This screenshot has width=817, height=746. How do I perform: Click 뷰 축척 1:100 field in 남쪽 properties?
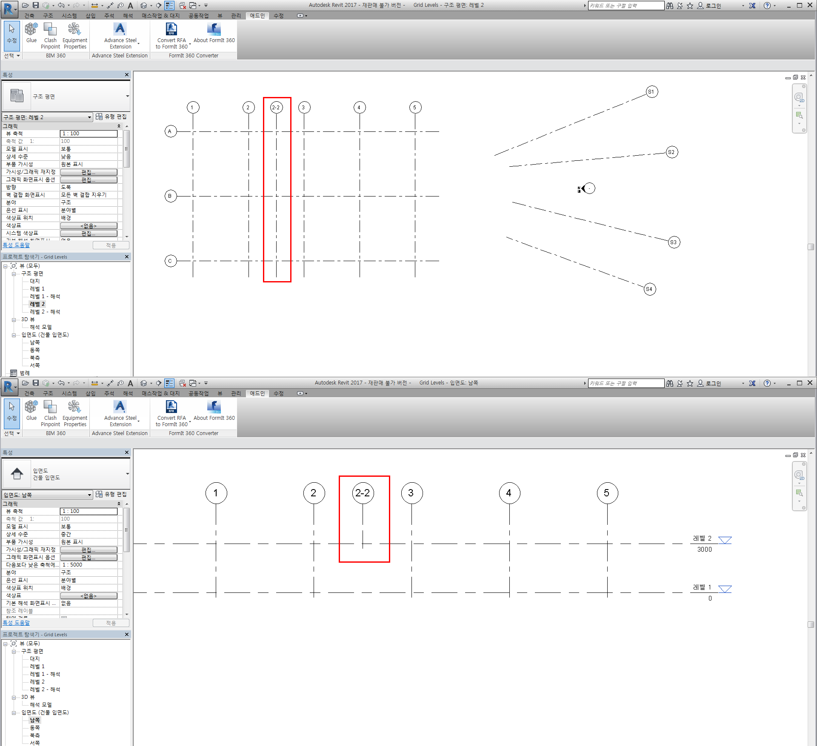(89, 511)
